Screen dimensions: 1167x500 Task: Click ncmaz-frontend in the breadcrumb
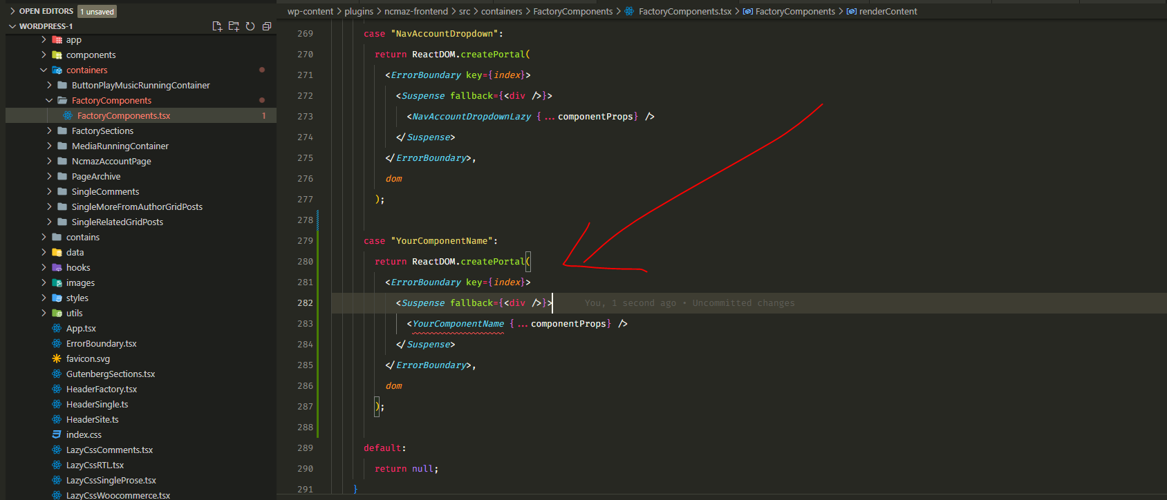point(416,12)
